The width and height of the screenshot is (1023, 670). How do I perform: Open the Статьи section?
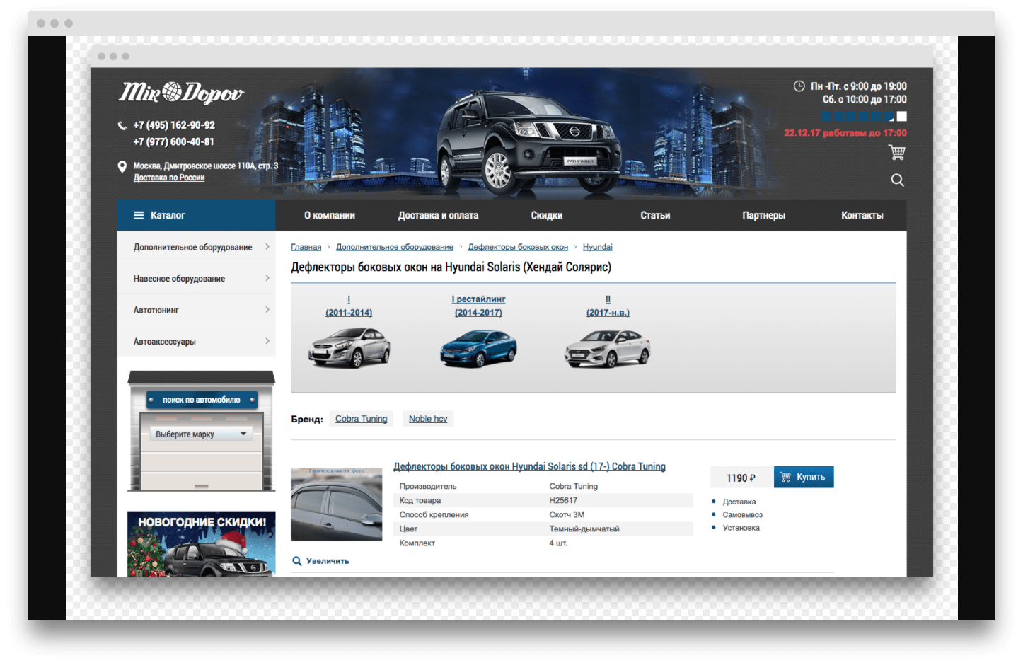click(655, 216)
